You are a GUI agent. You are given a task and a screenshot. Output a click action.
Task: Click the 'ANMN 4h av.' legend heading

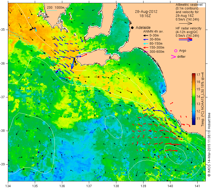[153, 31]
